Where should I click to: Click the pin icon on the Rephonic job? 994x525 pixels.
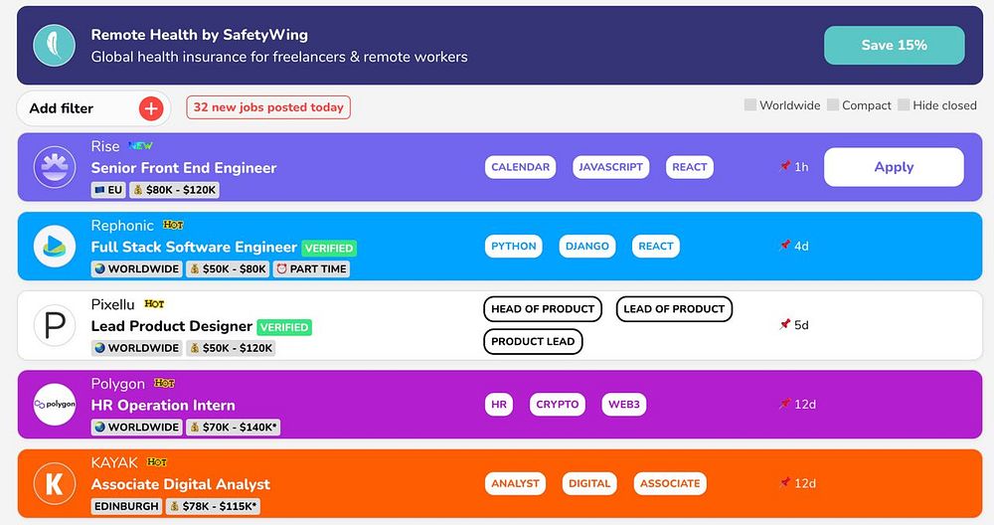785,246
